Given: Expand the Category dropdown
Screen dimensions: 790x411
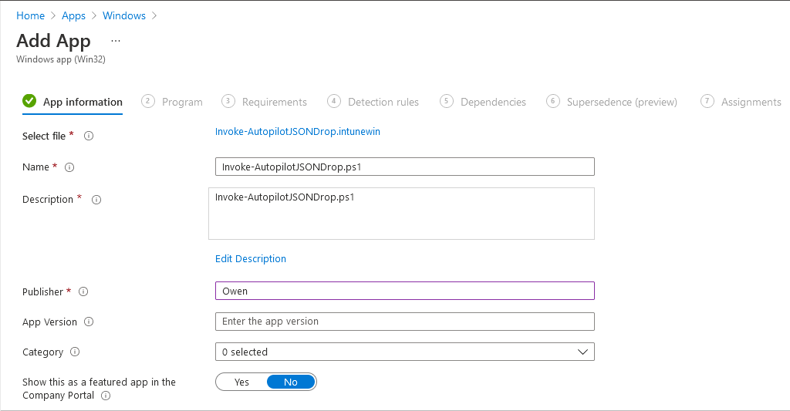Looking at the screenshot, I should (x=404, y=352).
